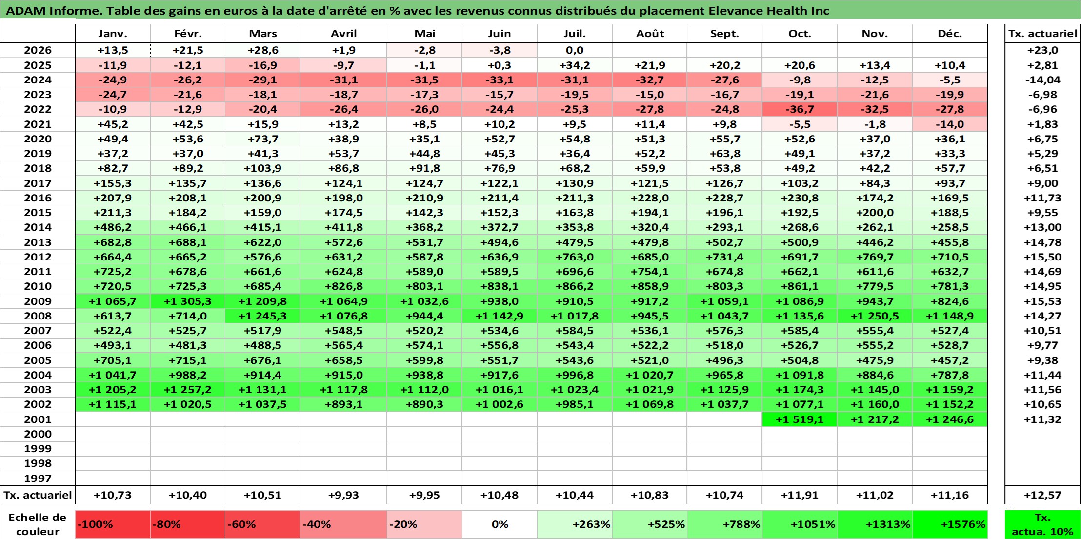Screen dimensions: 1081x539
Task: Click the 2011 Août value '+754,1'
Action: pos(650,272)
